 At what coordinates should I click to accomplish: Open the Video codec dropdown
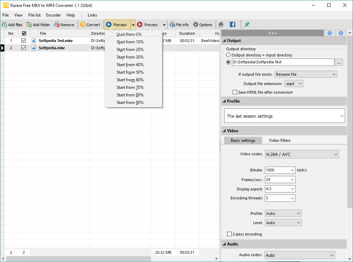(302, 154)
